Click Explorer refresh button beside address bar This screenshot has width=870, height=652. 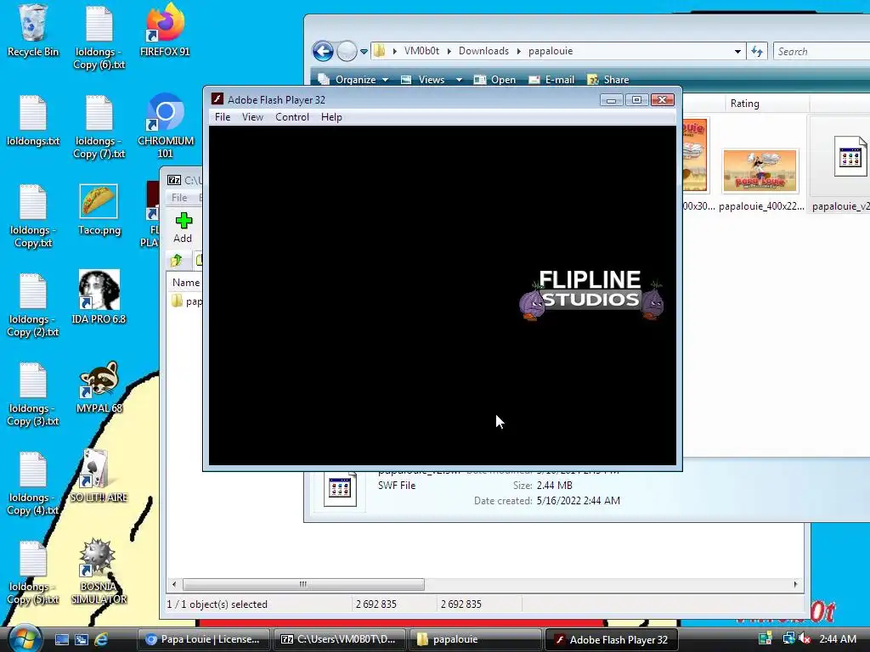tap(757, 51)
